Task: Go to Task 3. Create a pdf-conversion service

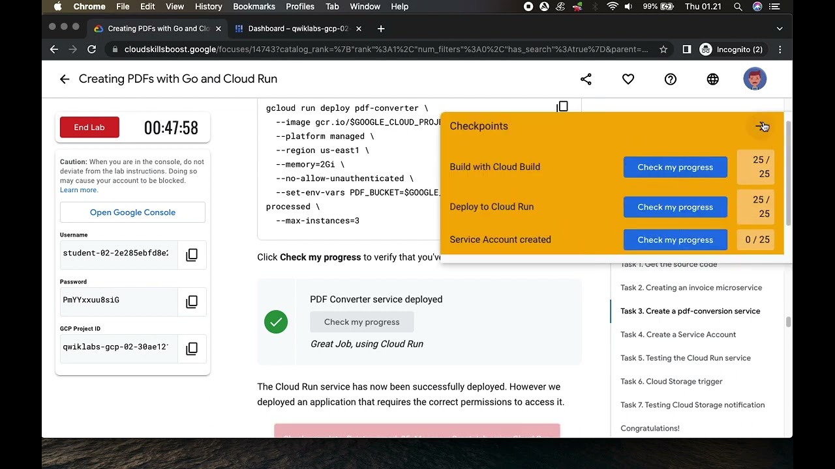Action: coord(690,311)
